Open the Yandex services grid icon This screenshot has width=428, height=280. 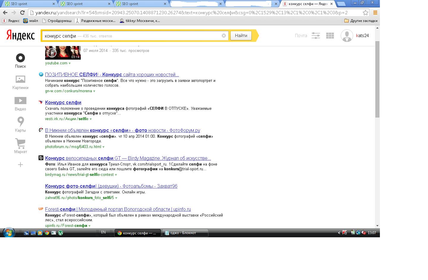[x=330, y=36]
